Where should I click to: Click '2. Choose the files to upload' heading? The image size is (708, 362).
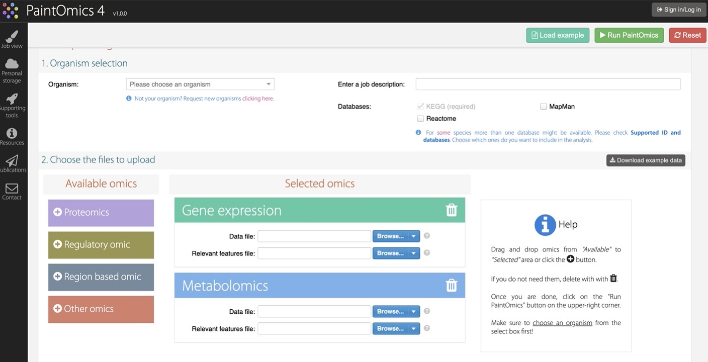coord(98,160)
